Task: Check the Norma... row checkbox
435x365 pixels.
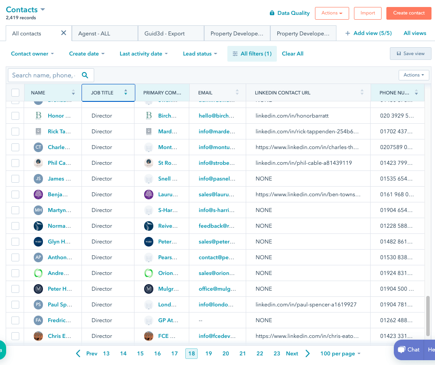Action: [x=15, y=226]
